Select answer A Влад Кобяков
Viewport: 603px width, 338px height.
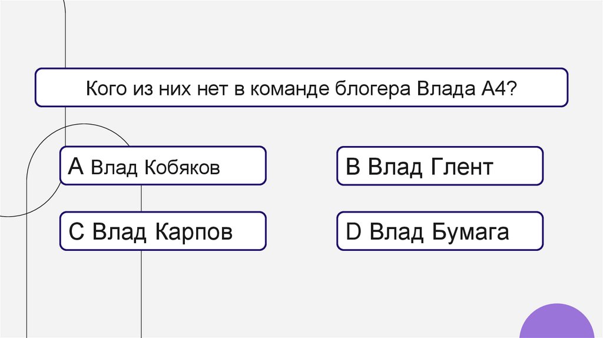click(163, 167)
